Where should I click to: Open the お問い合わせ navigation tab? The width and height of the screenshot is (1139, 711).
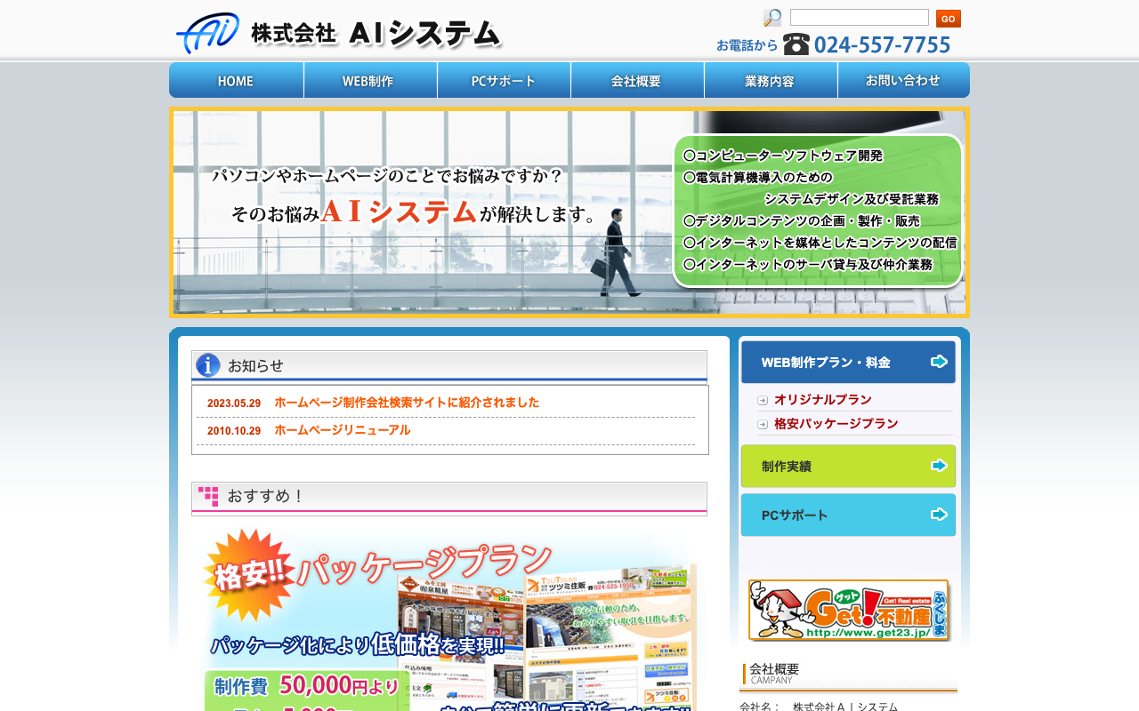(x=903, y=80)
